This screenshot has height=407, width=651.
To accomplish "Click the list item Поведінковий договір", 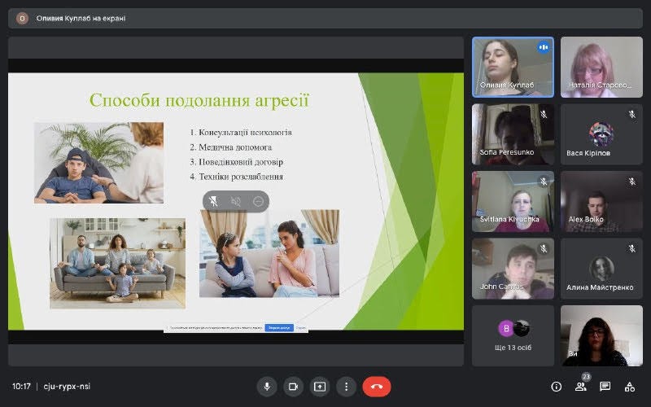I will coord(236,162).
